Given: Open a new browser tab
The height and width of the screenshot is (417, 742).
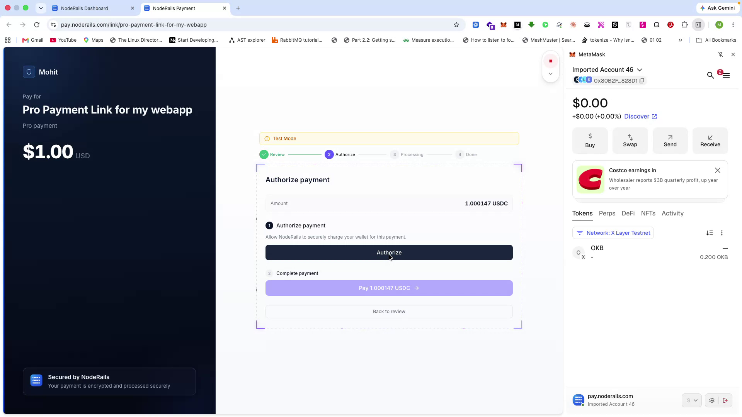Looking at the screenshot, I should click(x=238, y=8).
